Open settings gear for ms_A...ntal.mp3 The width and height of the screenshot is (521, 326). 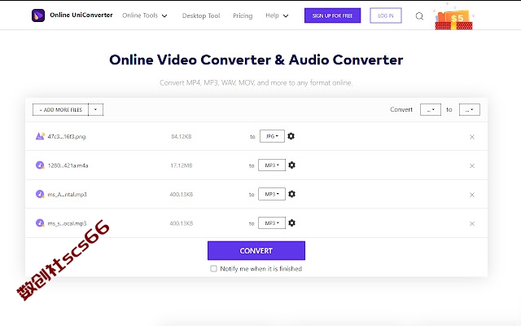pos(291,194)
